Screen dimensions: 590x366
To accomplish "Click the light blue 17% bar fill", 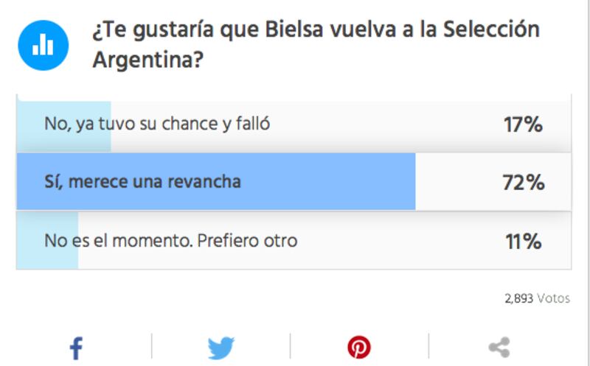I will click(64, 127).
